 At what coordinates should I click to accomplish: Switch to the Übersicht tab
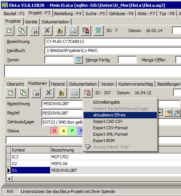click(15, 84)
